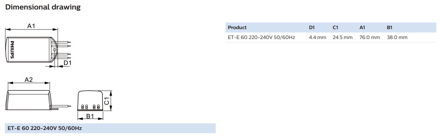Click the A2 dimension label on side view

[x=29, y=80]
